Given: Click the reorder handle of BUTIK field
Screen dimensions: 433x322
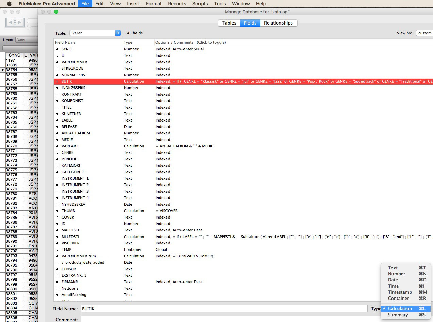Looking at the screenshot, I should point(57,81).
